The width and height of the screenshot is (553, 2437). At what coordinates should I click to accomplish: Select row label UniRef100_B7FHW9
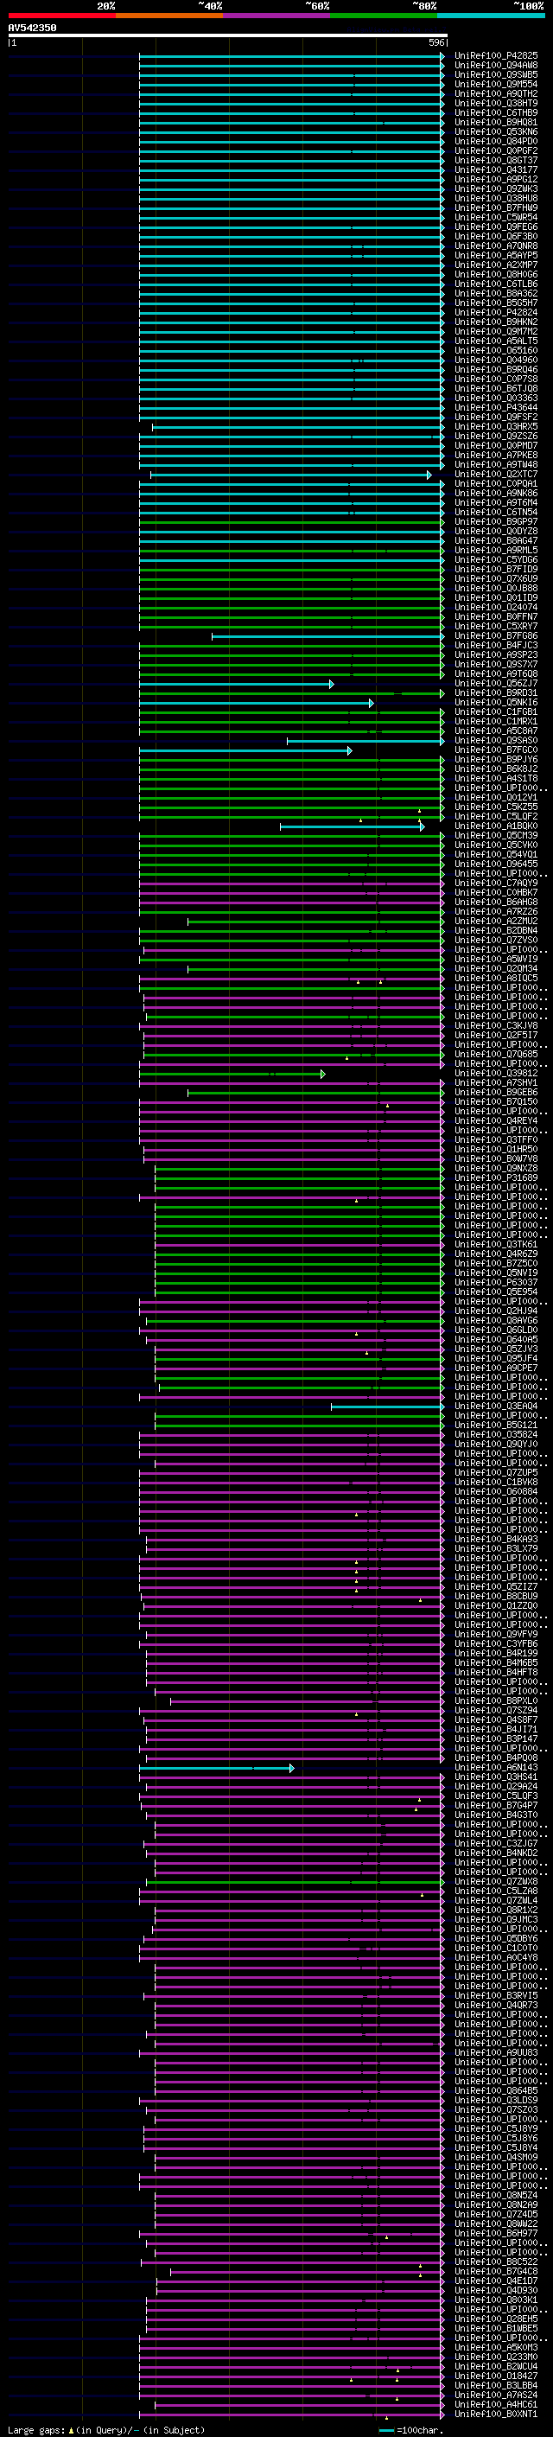[x=496, y=207]
